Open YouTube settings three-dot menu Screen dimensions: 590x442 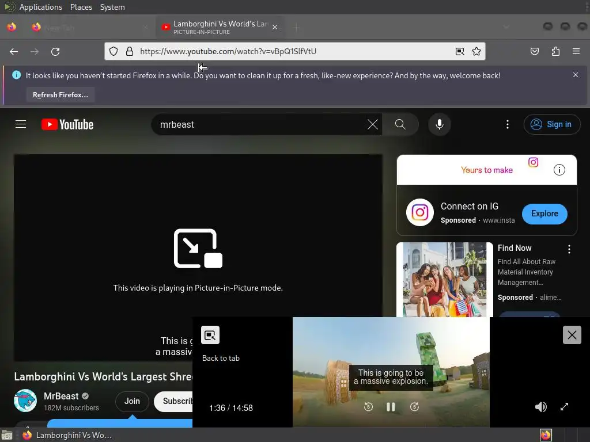click(507, 124)
